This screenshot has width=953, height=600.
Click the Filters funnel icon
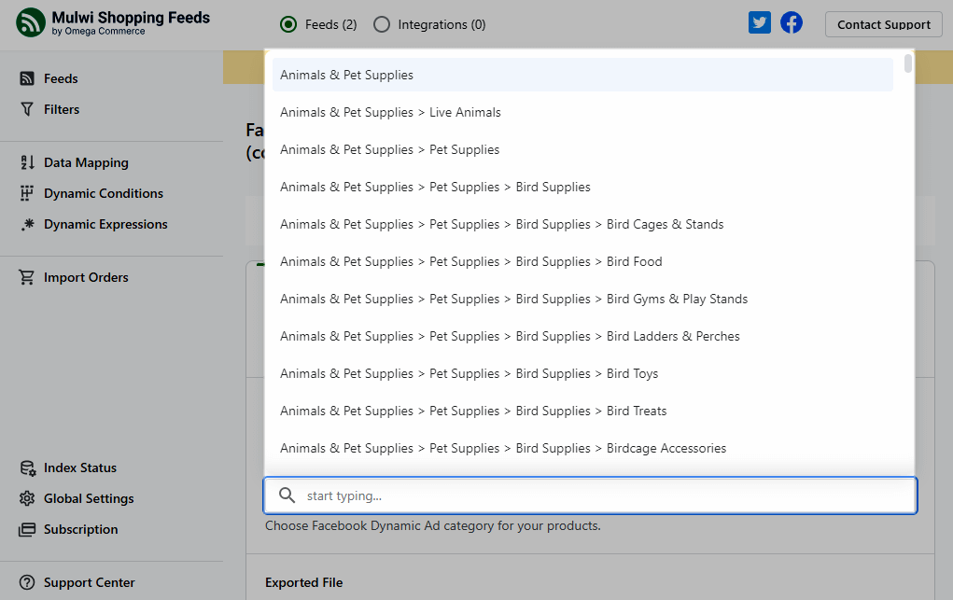point(27,110)
